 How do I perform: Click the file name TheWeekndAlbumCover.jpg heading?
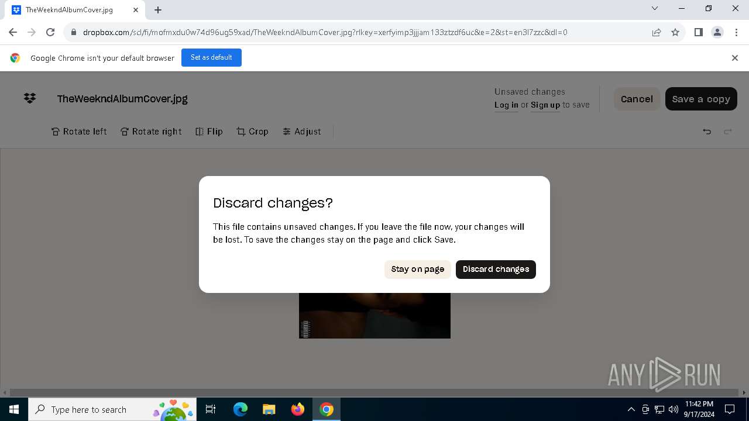122,99
